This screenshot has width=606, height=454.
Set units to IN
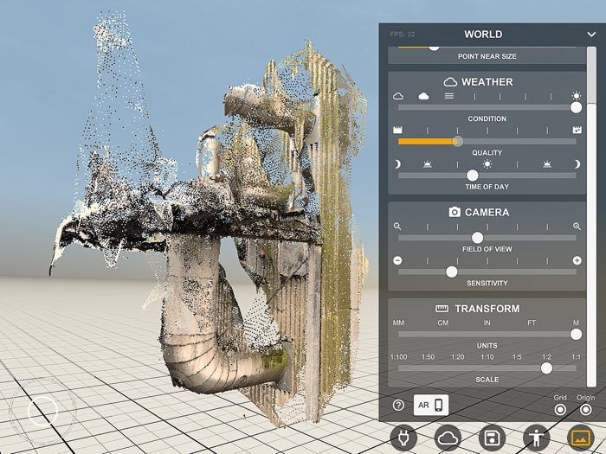coord(487,323)
